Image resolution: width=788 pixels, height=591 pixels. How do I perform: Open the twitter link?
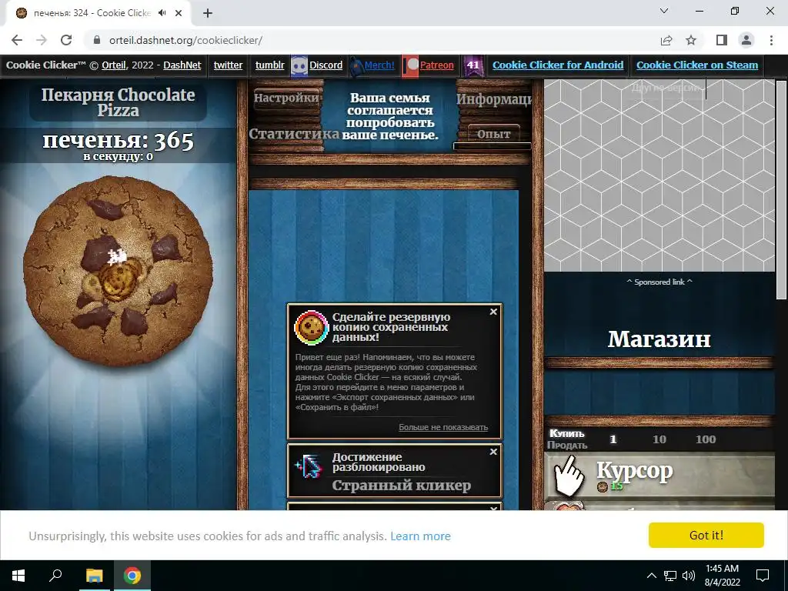coord(228,65)
